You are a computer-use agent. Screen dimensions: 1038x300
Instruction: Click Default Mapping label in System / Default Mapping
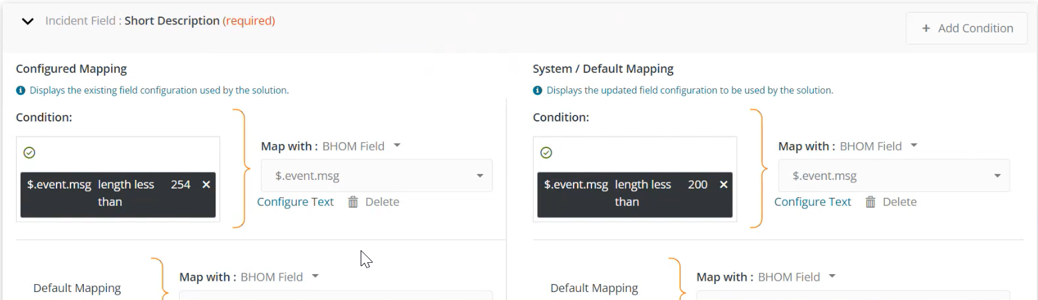(x=594, y=288)
